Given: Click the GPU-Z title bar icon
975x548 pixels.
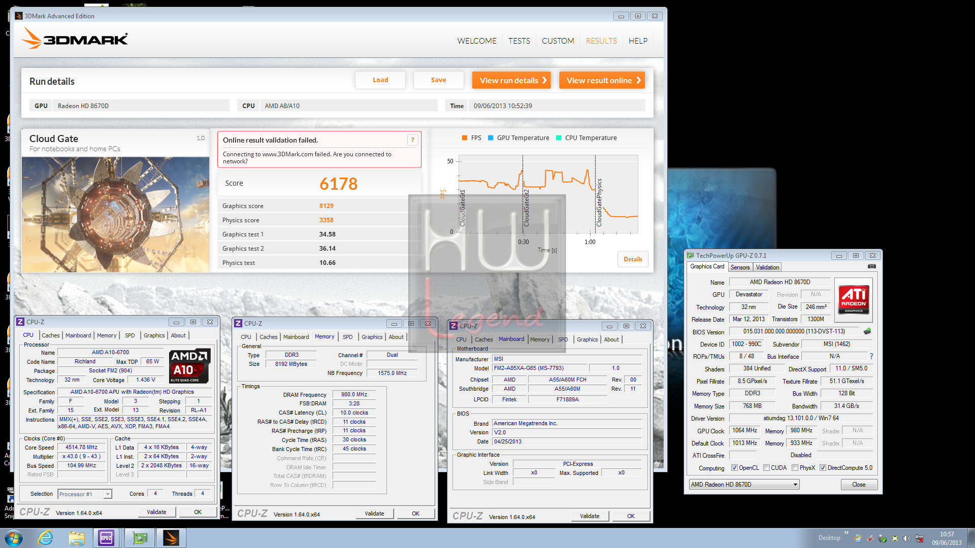Looking at the screenshot, I should tap(691, 255).
